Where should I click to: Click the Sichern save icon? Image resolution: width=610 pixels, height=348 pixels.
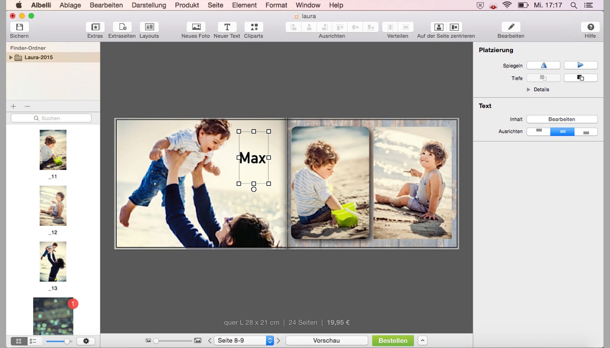click(19, 27)
